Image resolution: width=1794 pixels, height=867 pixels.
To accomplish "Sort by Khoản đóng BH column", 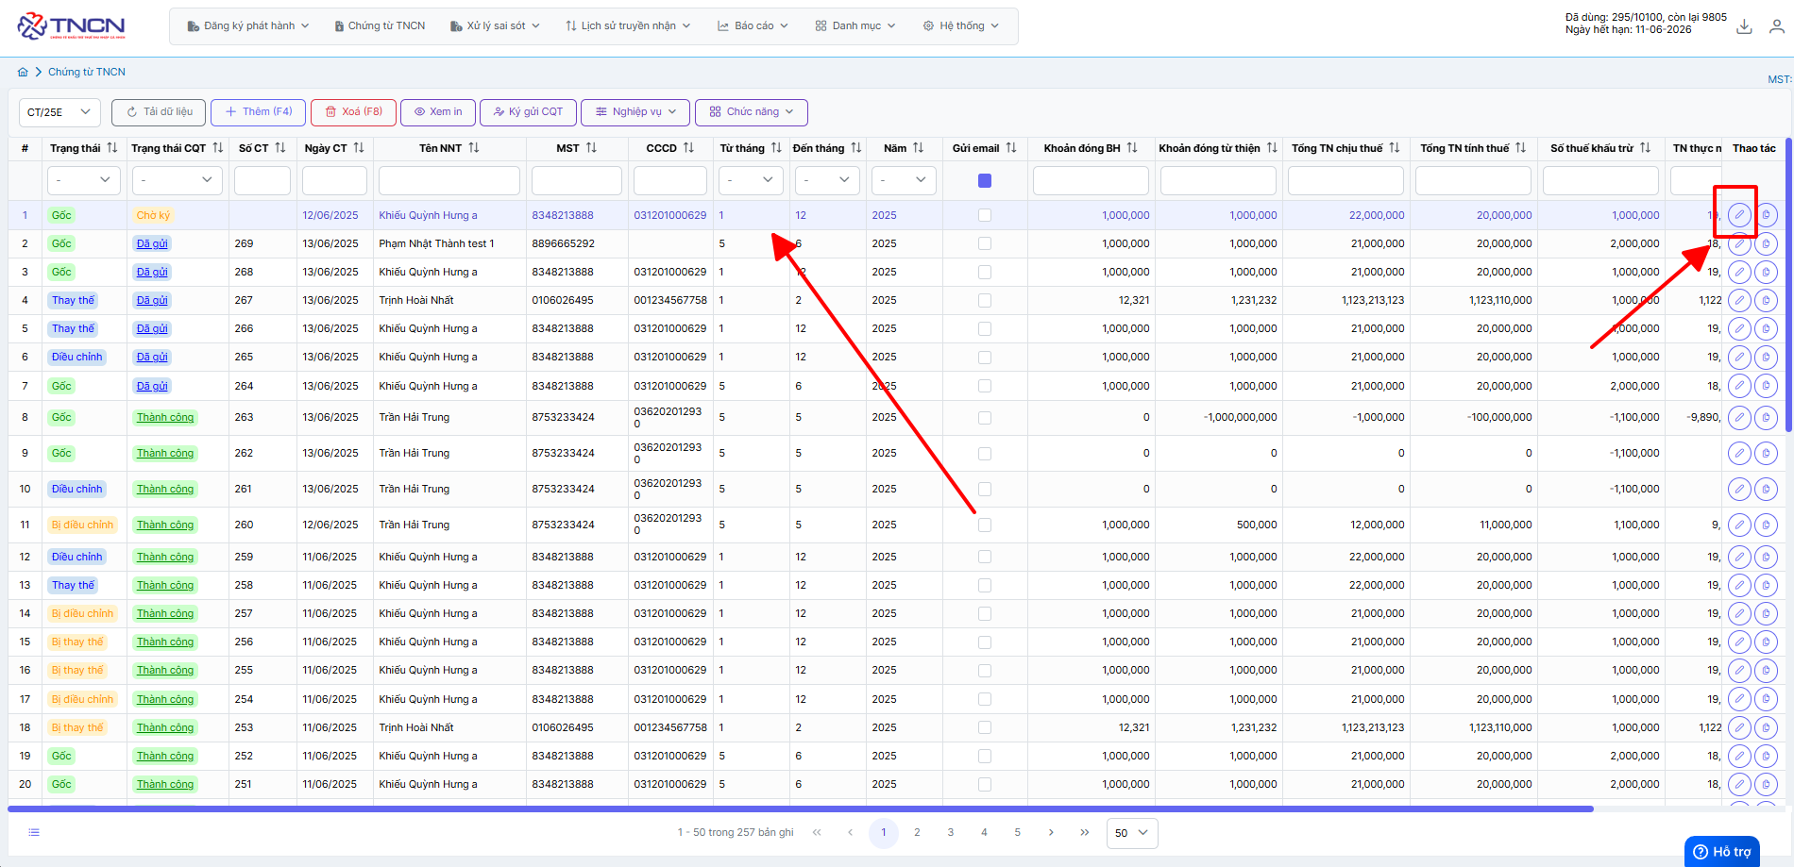I will (x=1132, y=148).
